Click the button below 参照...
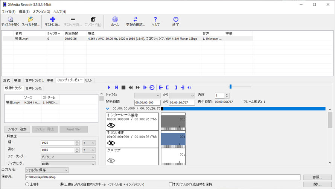Screen dimensions: 335x189 [317, 184]
